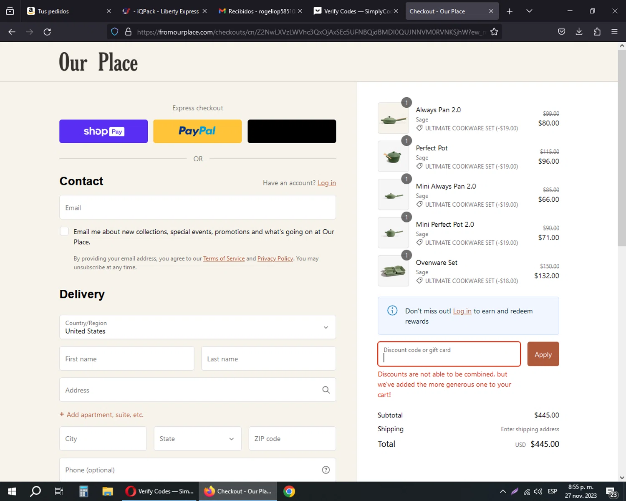Click the Our Place logo
Image resolution: width=626 pixels, height=501 pixels.
98,62
